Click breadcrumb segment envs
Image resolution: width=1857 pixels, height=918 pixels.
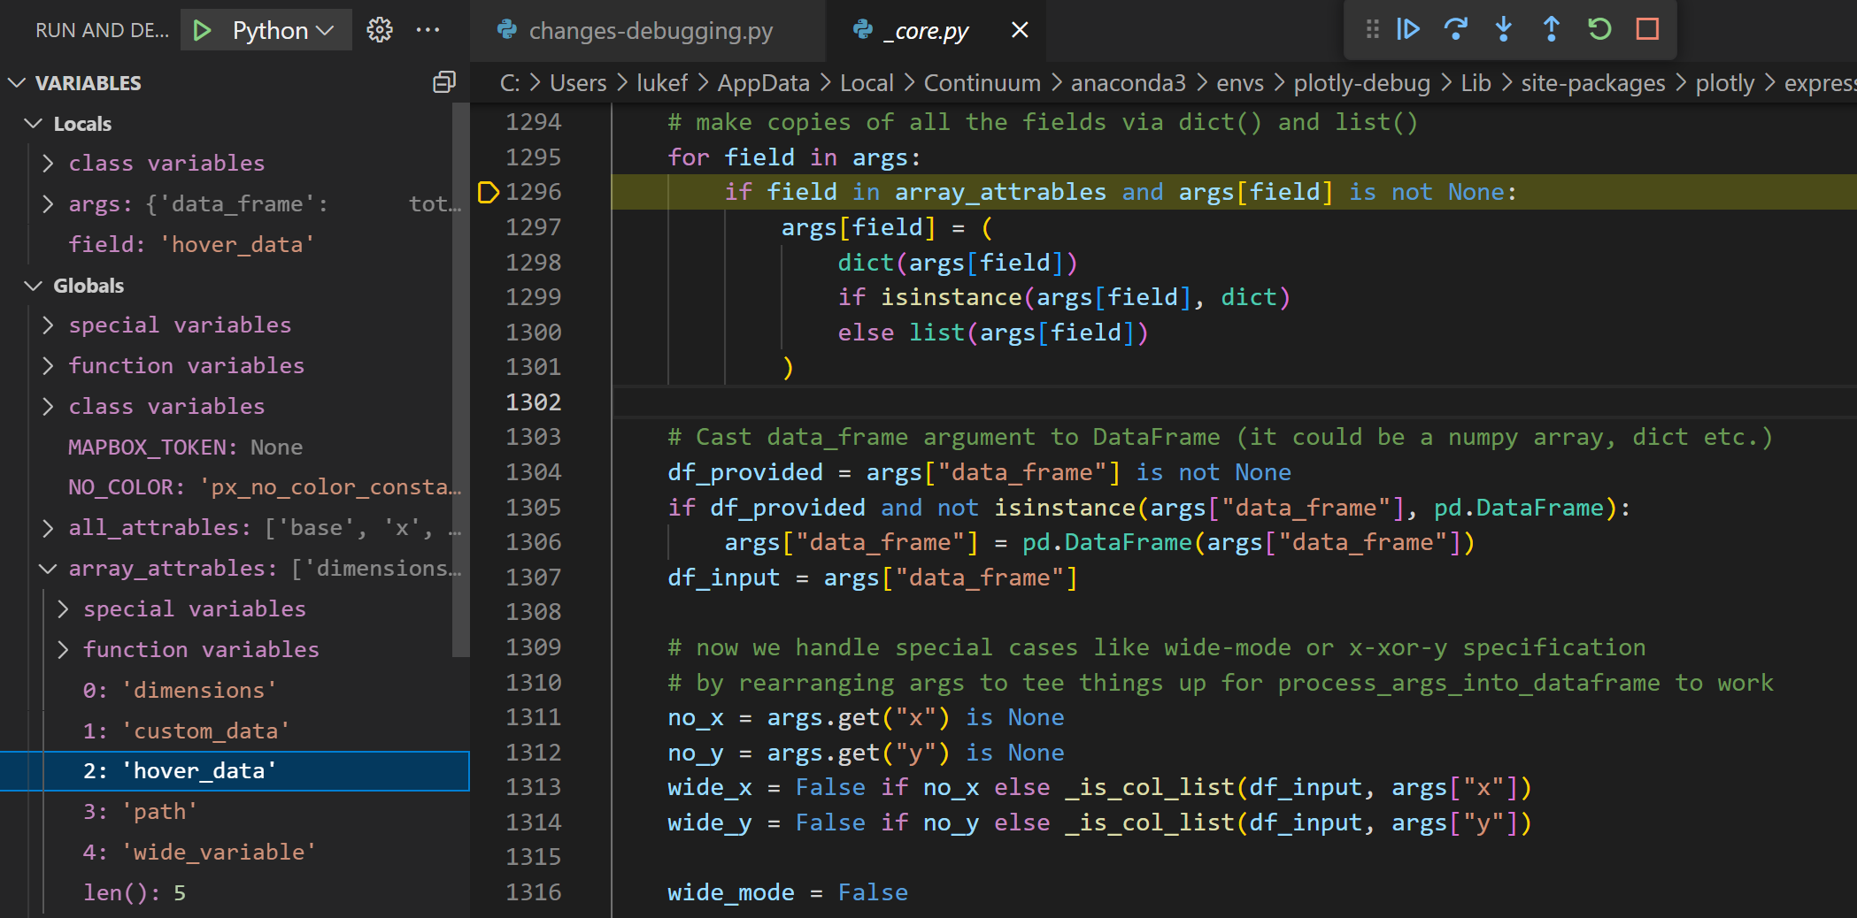[x=1240, y=83]
